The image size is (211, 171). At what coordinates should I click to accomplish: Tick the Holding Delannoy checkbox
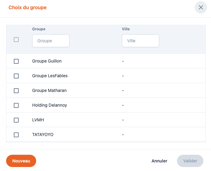(x=16, y=105)
